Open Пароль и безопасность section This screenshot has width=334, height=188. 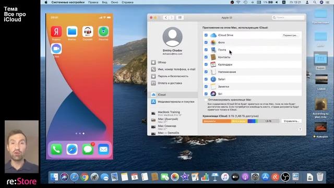[x=173, y=76]
